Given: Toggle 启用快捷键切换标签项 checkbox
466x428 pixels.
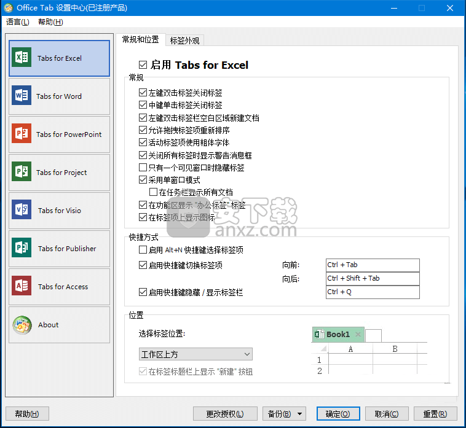Looking at the screenshot, I should coord(143,265).
